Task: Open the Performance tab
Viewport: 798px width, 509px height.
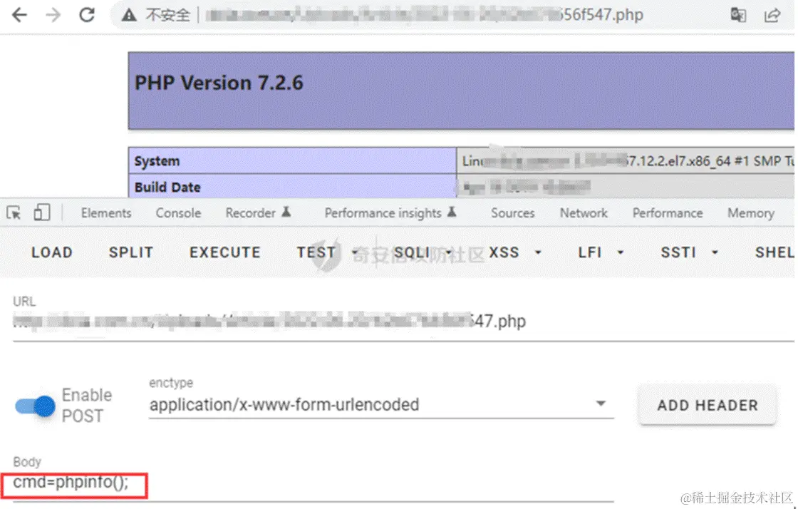Action: point(668,212)
